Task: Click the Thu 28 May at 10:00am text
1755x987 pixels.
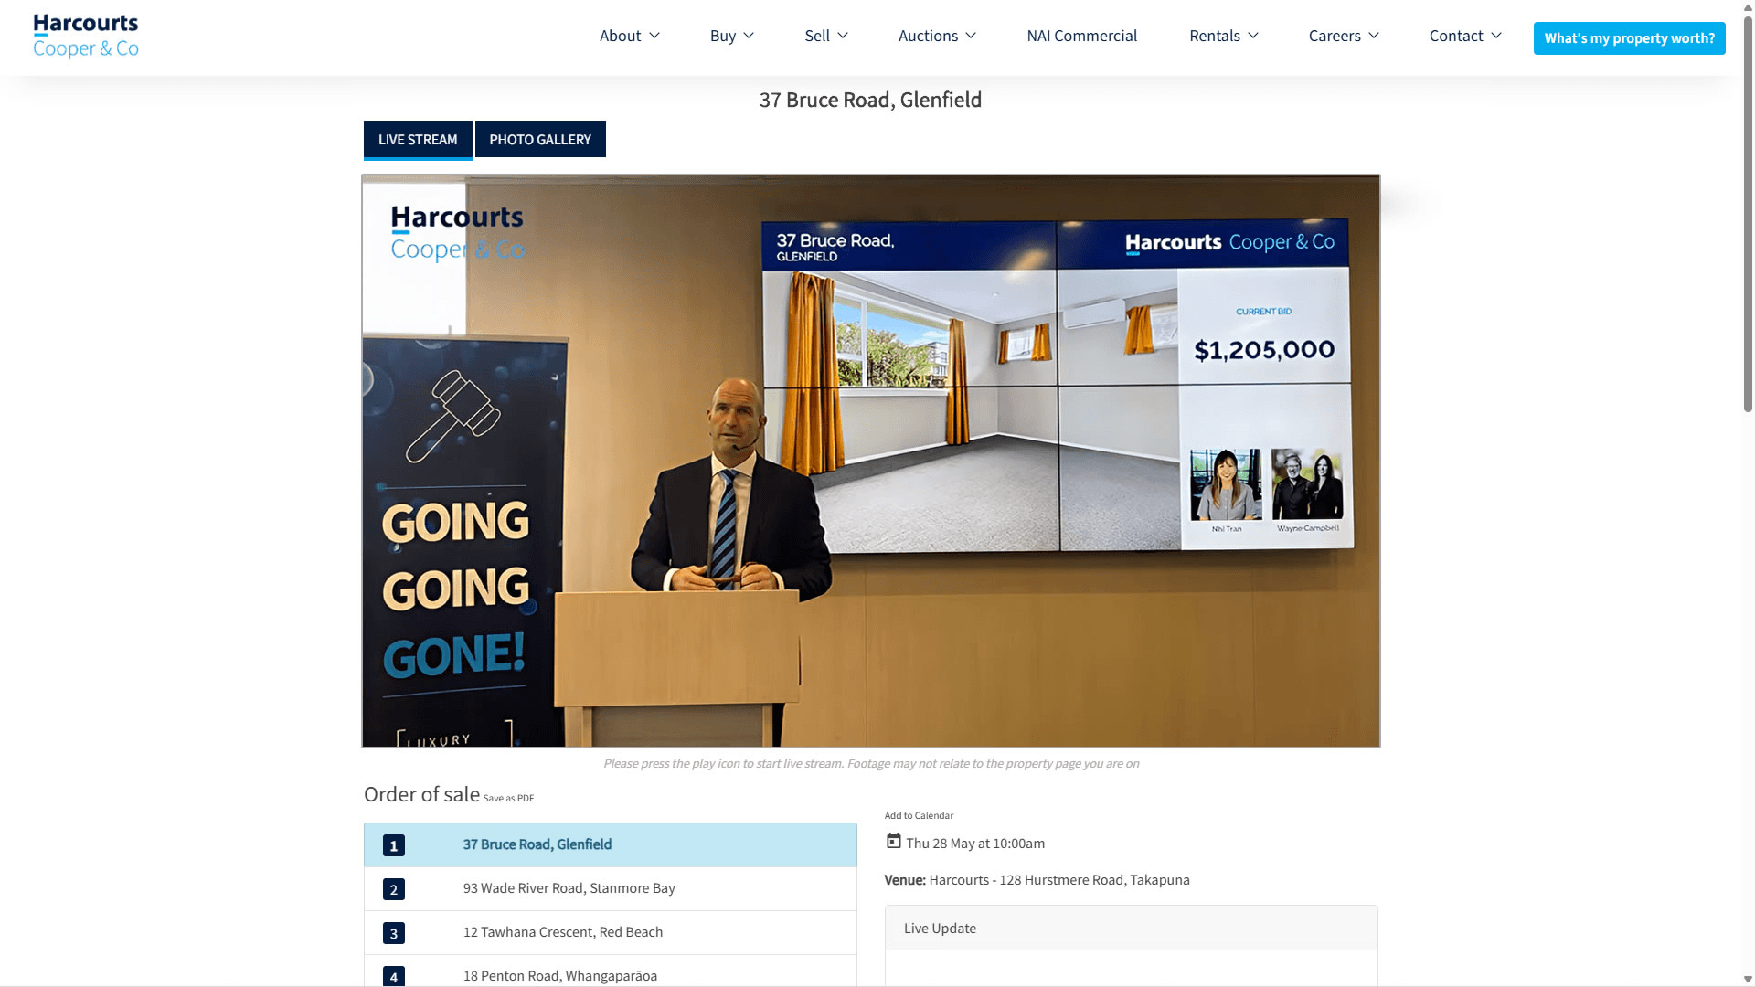Action: (x=975, y=843)
